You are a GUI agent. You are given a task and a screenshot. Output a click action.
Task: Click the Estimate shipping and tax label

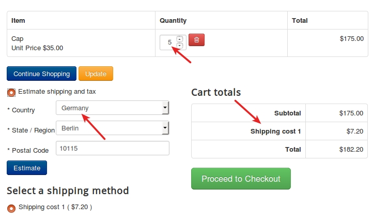(x=57, y=92)
